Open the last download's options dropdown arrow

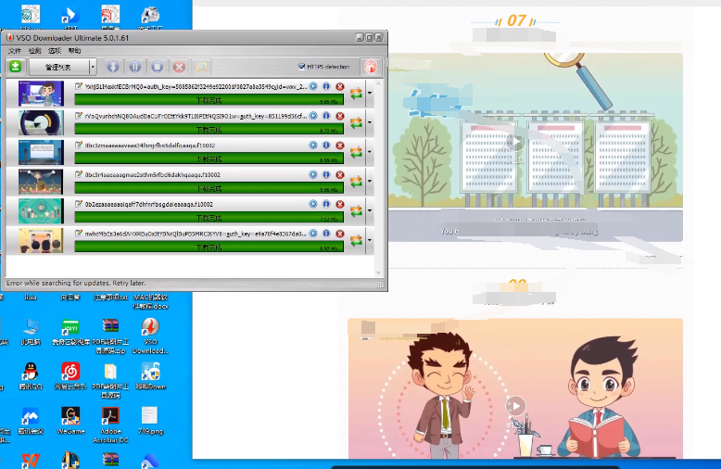pos(370,240)
